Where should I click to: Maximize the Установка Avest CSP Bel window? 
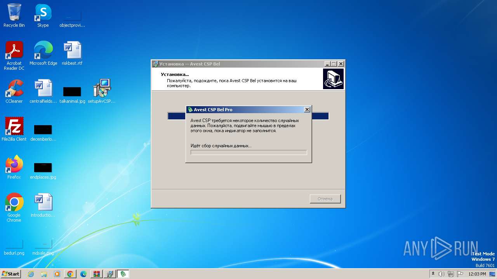(334, 64)
